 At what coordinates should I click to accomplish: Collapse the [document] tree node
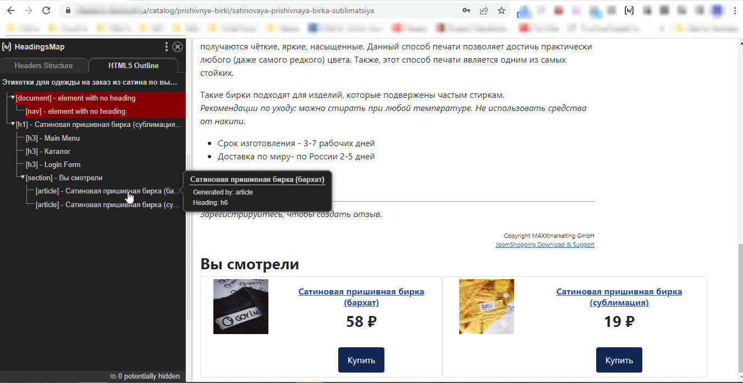pyautogui.click(x=12, y=98)
